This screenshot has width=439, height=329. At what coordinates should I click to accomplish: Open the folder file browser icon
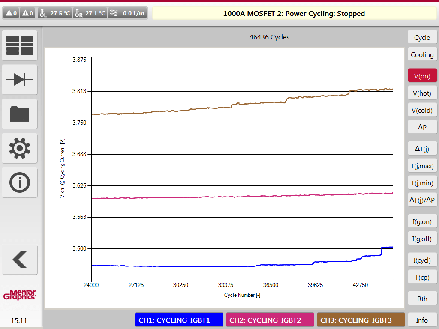pos(20,114)
